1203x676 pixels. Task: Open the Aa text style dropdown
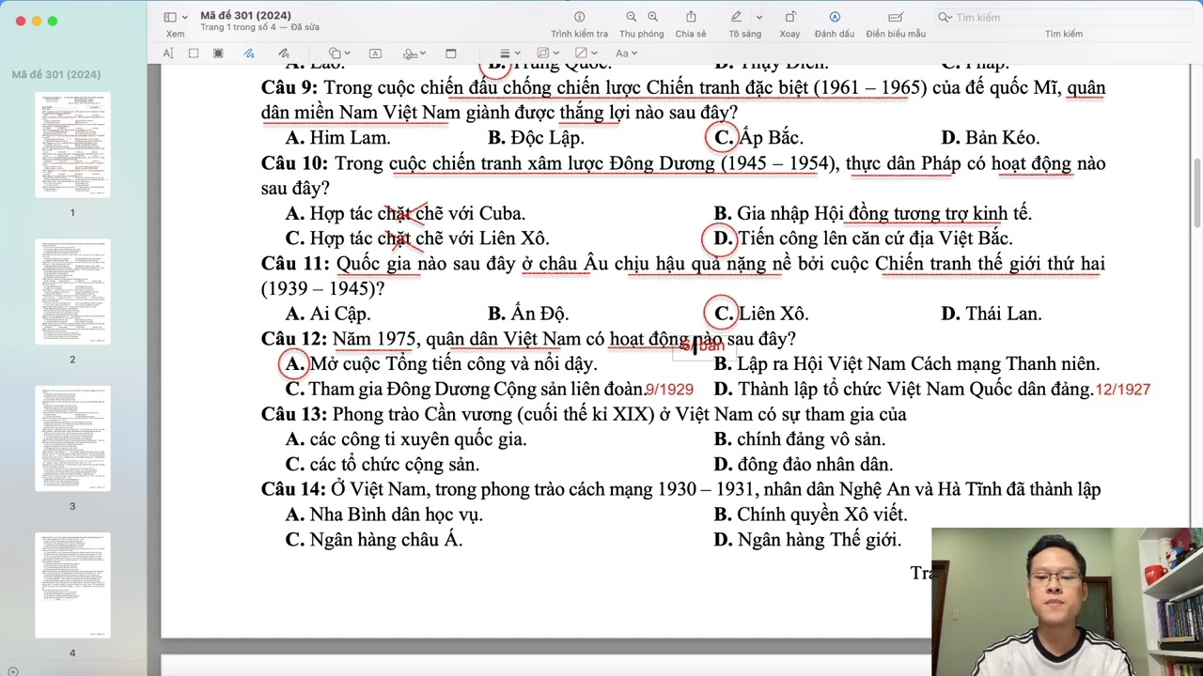tap(627, 54)
